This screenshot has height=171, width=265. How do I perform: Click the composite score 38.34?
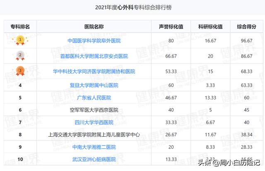point(247,135)
